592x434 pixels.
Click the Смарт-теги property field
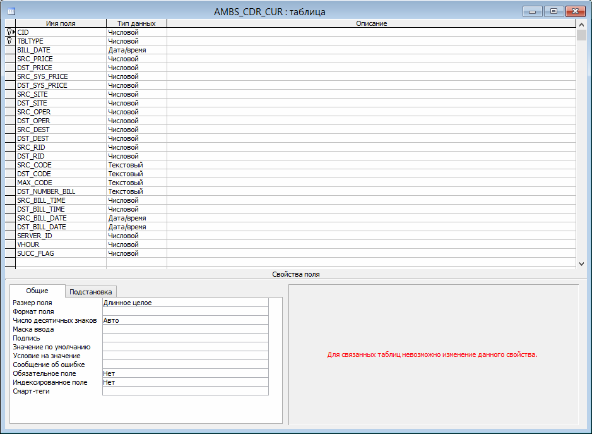pyautogui.click(x=186, y=391)
